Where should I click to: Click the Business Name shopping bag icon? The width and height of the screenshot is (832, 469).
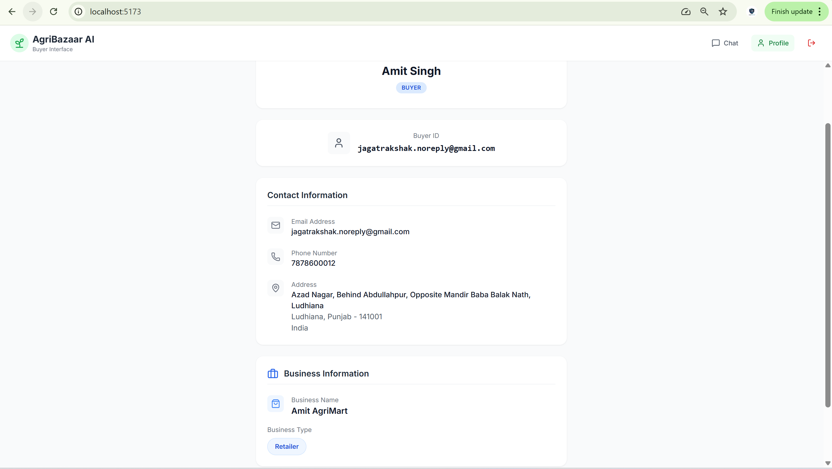pos(275,404)
